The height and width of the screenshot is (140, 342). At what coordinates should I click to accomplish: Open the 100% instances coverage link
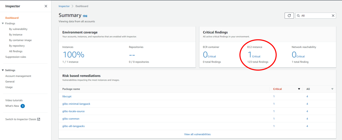point(73,55)
